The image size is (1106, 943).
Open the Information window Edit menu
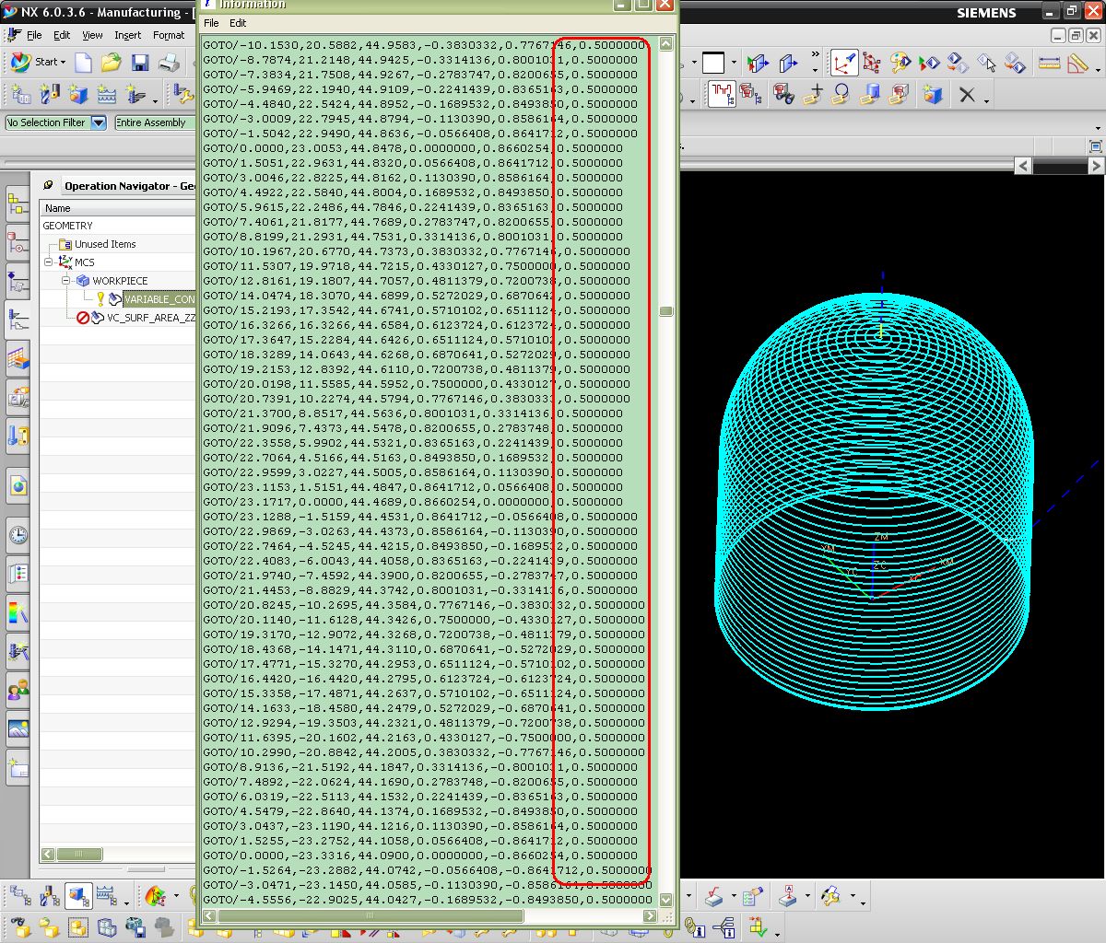238,23
